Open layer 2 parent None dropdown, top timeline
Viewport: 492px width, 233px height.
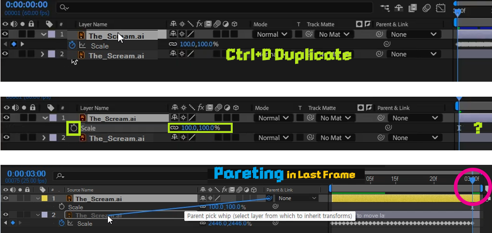[414, 54]
